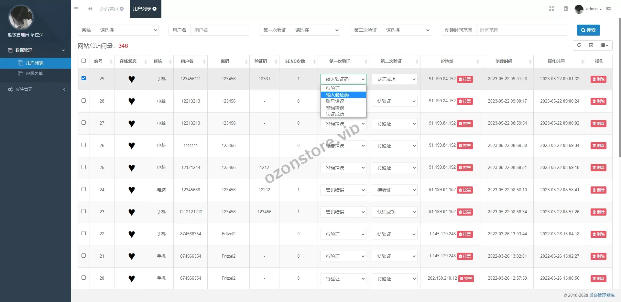Refresh the table with the reload icon
The image size is (621, 302).
tap(579, 45)
